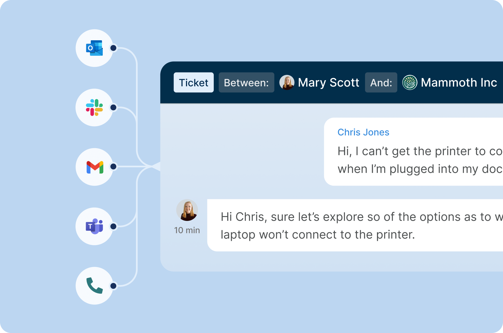
Task: Click the phone call icon
Action: click(94, 286)
